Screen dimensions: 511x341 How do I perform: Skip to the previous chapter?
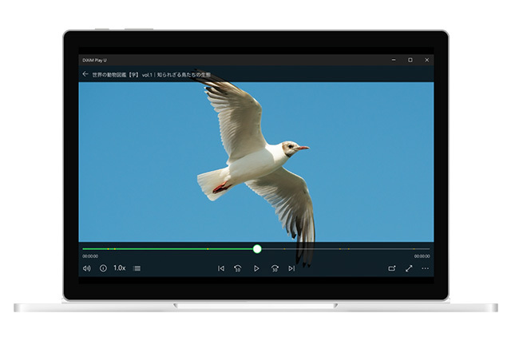[x=221, y=268]
